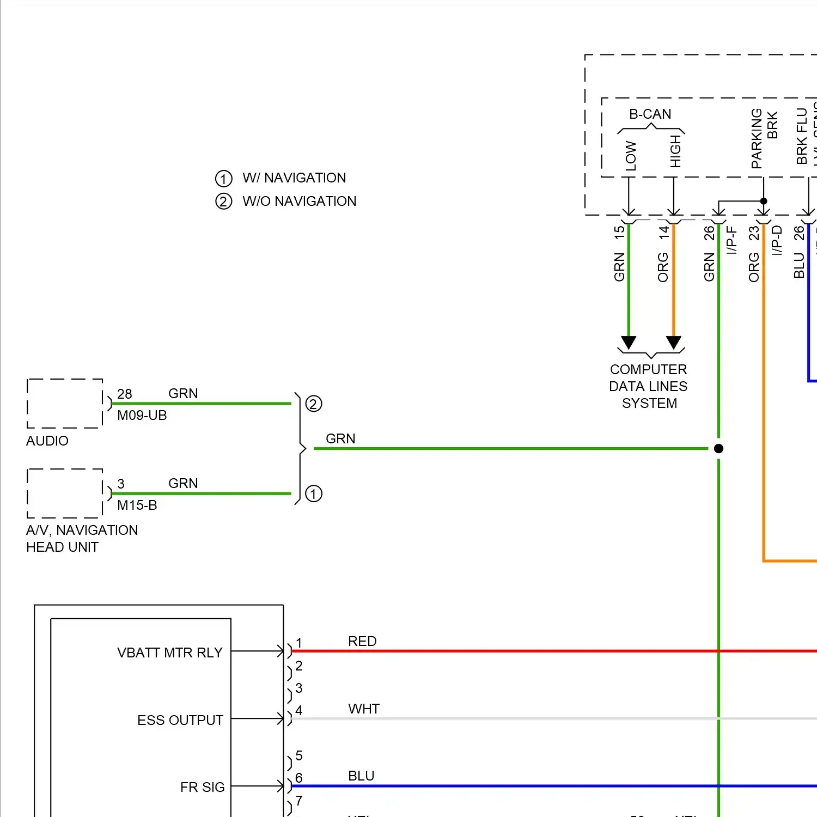
Task: Click GRN label on the long horizontal wire
Action: [x=340, y=438]
